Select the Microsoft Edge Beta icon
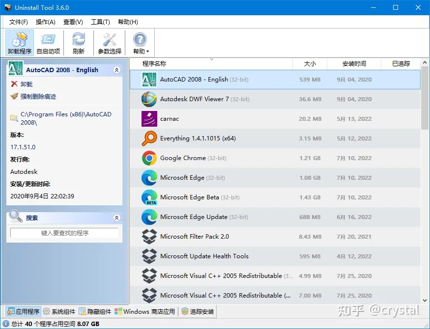This screenshot has width=430, height=329. point(149,197)
